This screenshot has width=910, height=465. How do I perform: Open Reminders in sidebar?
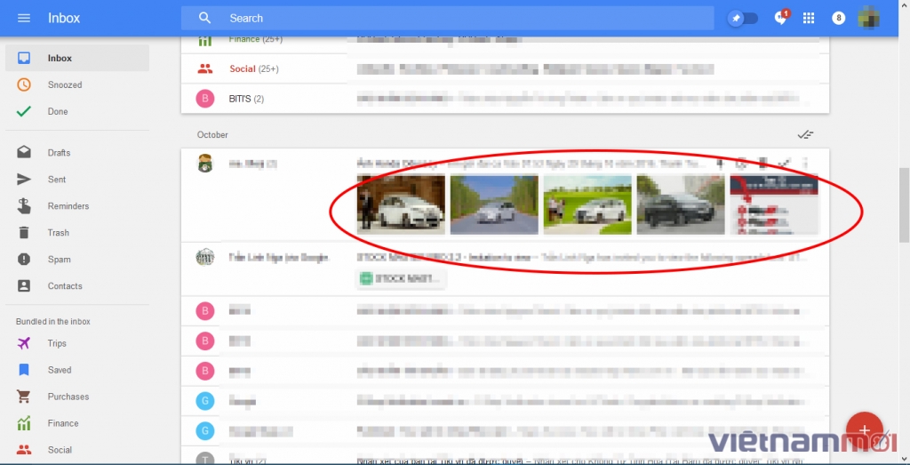(x=77, y=206)
